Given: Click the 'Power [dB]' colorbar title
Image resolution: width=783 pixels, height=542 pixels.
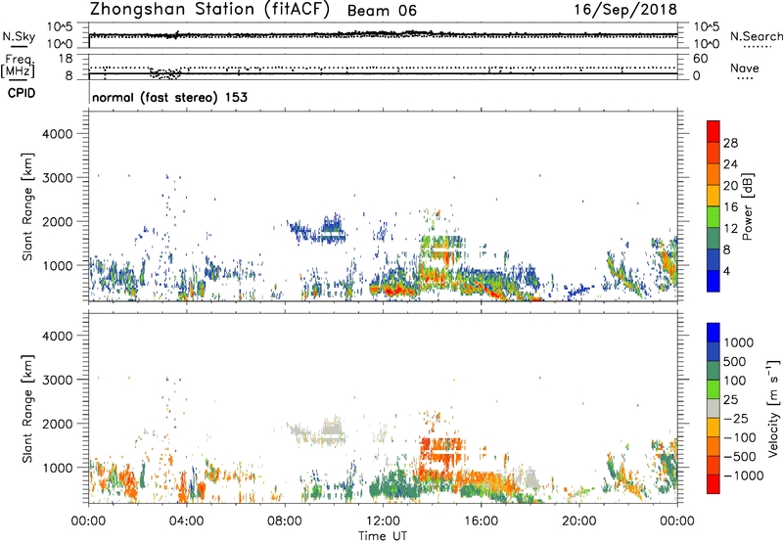Looking at the screenshot, I should 747,206.
